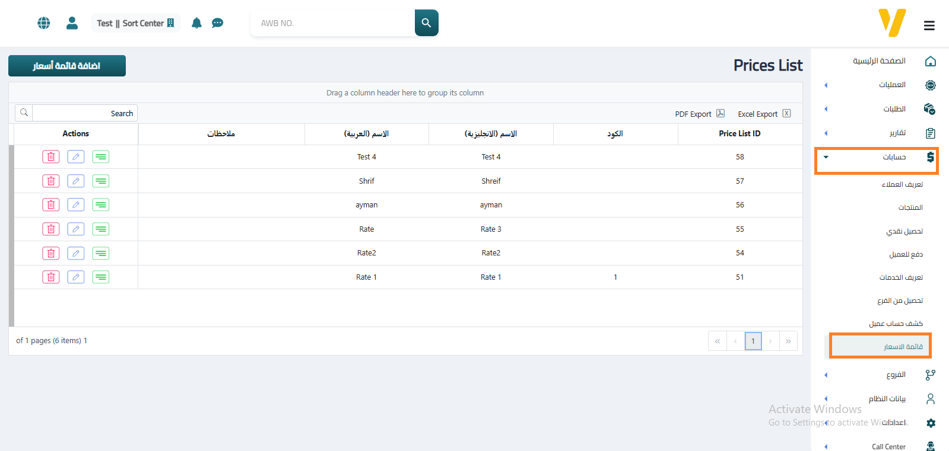Image resolution: width=949 pixels, height=451 pixels.
Task: Edit the ayman price list
Action: [x=76, y=205]
